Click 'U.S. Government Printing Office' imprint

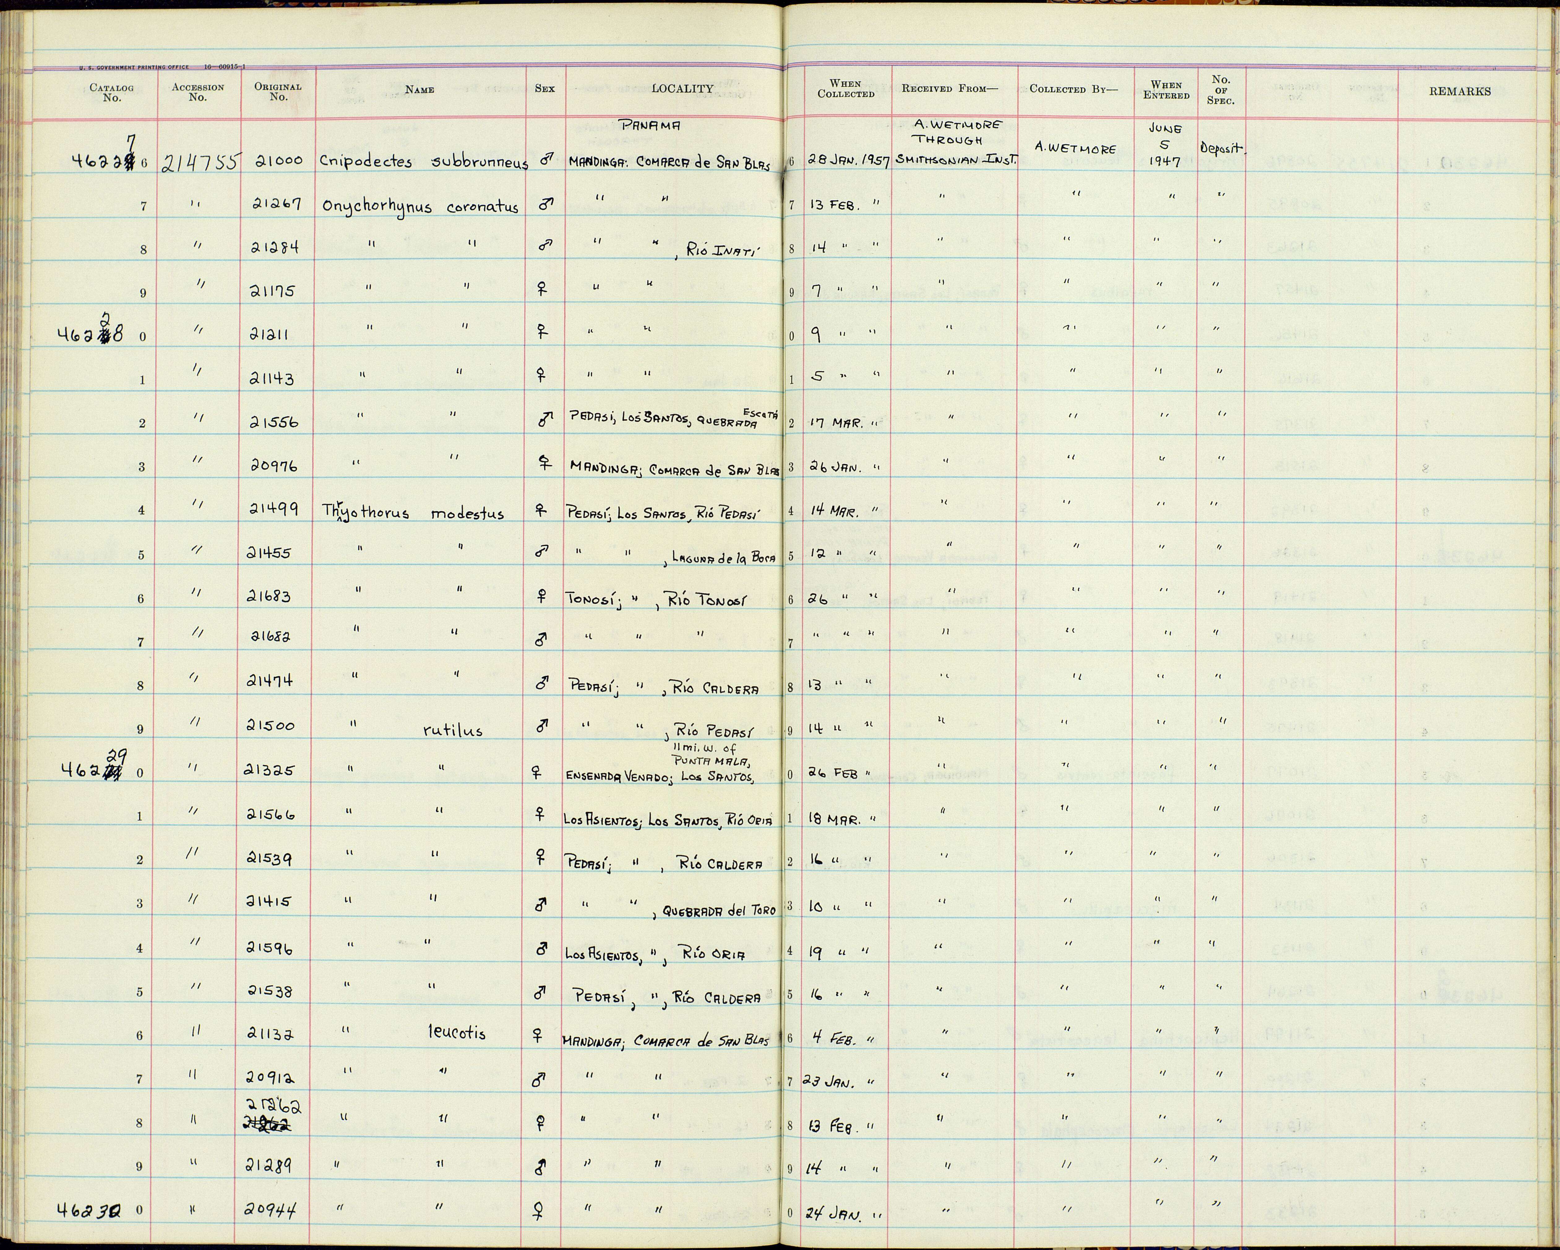[135, 67]
